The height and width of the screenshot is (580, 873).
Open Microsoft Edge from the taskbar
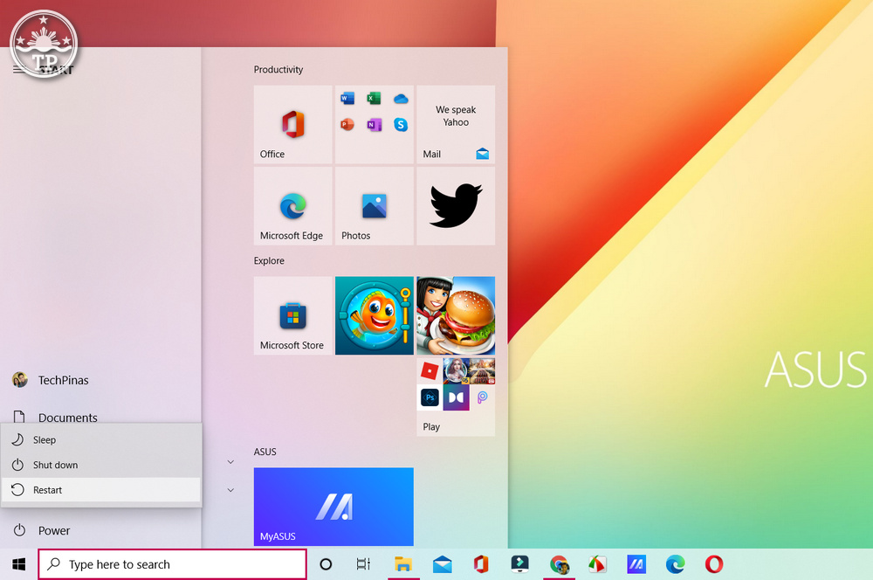coord(676,564)
